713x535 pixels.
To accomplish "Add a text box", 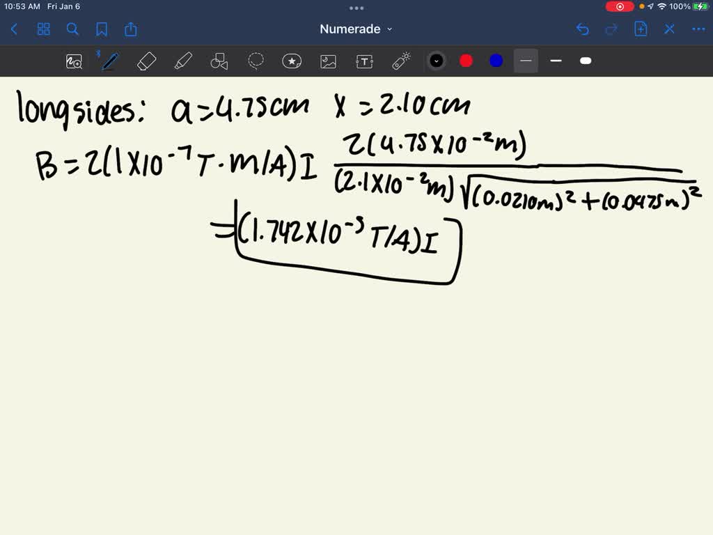I will pyautogui.click(x=364, y=61).
